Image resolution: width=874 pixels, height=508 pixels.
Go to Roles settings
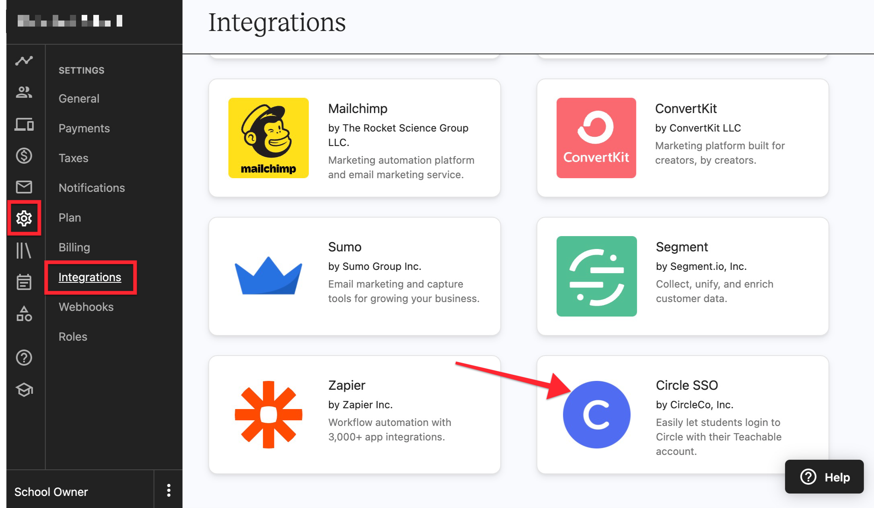pyautogui.click(x=73, y=337)
